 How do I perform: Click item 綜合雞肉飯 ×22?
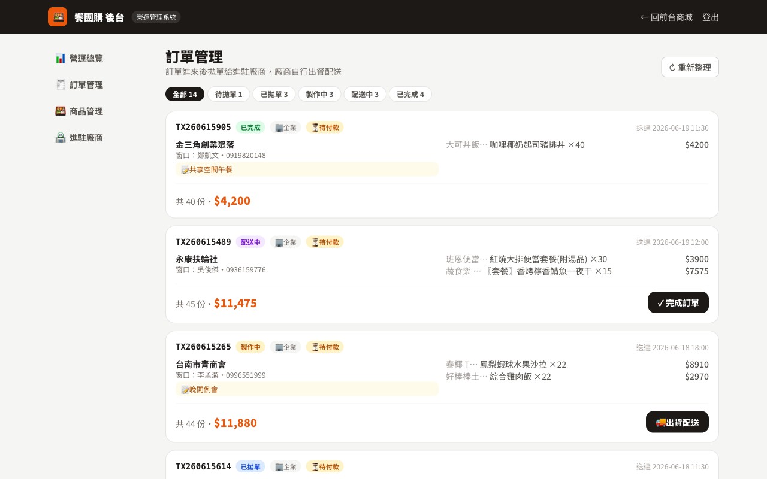pyautogui.click(x=520, y=376)
